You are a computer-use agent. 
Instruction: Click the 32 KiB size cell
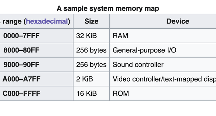(91, 36)
